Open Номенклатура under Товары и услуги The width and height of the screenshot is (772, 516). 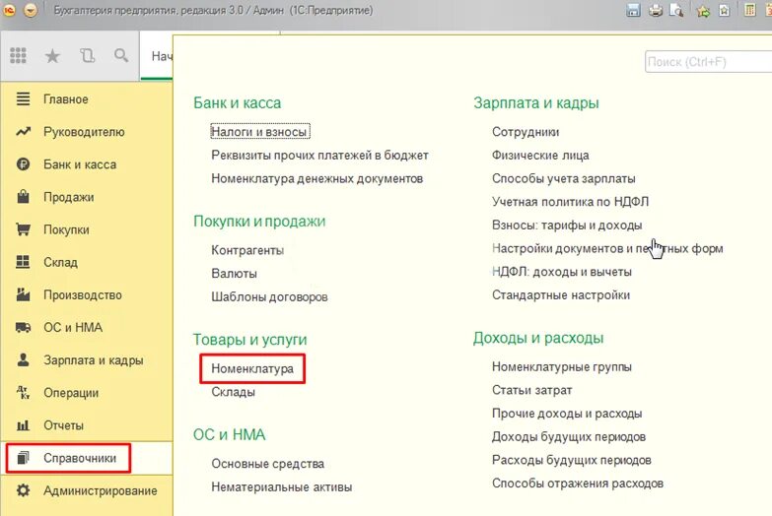252,368
